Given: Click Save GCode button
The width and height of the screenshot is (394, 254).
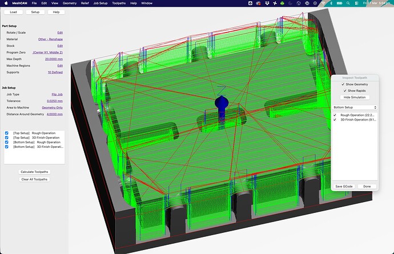Looking at the screenshot, I should 344,187.
